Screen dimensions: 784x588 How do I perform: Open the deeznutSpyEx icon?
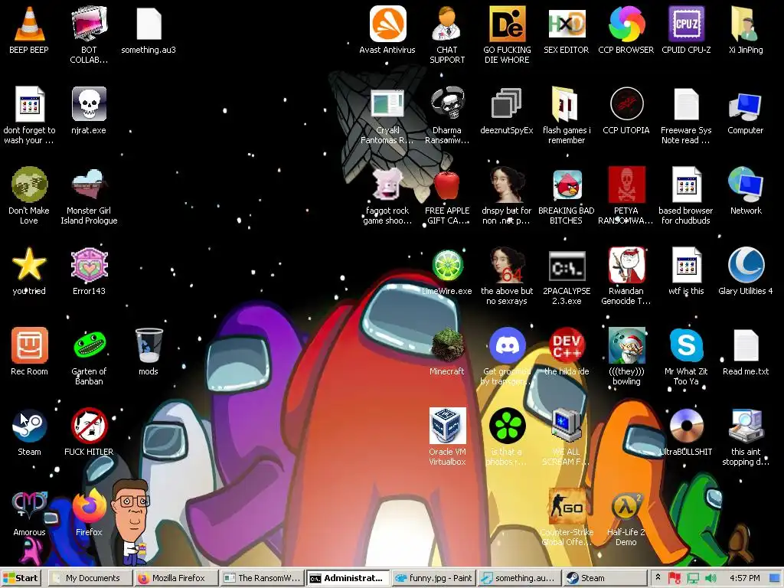(x=507, y=104)
